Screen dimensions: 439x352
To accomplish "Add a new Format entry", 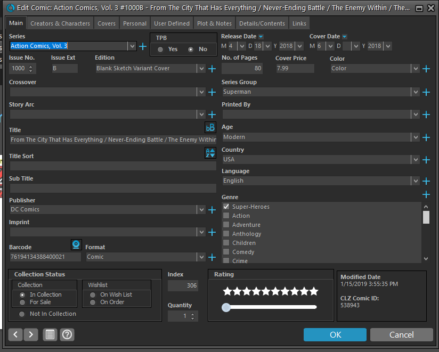I will coord(212,257).
